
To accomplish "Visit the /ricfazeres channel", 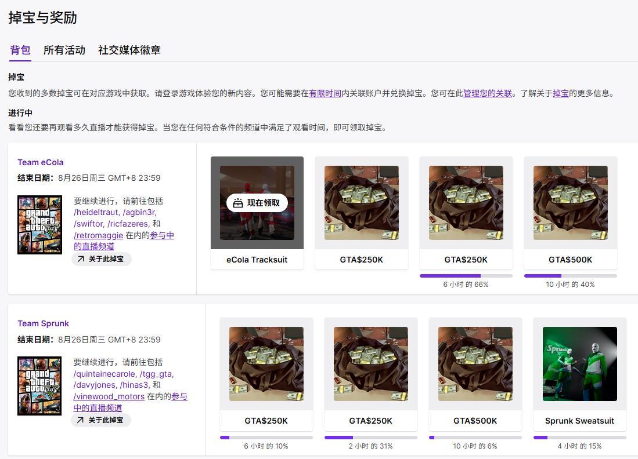I will click(x=128, y=224).
